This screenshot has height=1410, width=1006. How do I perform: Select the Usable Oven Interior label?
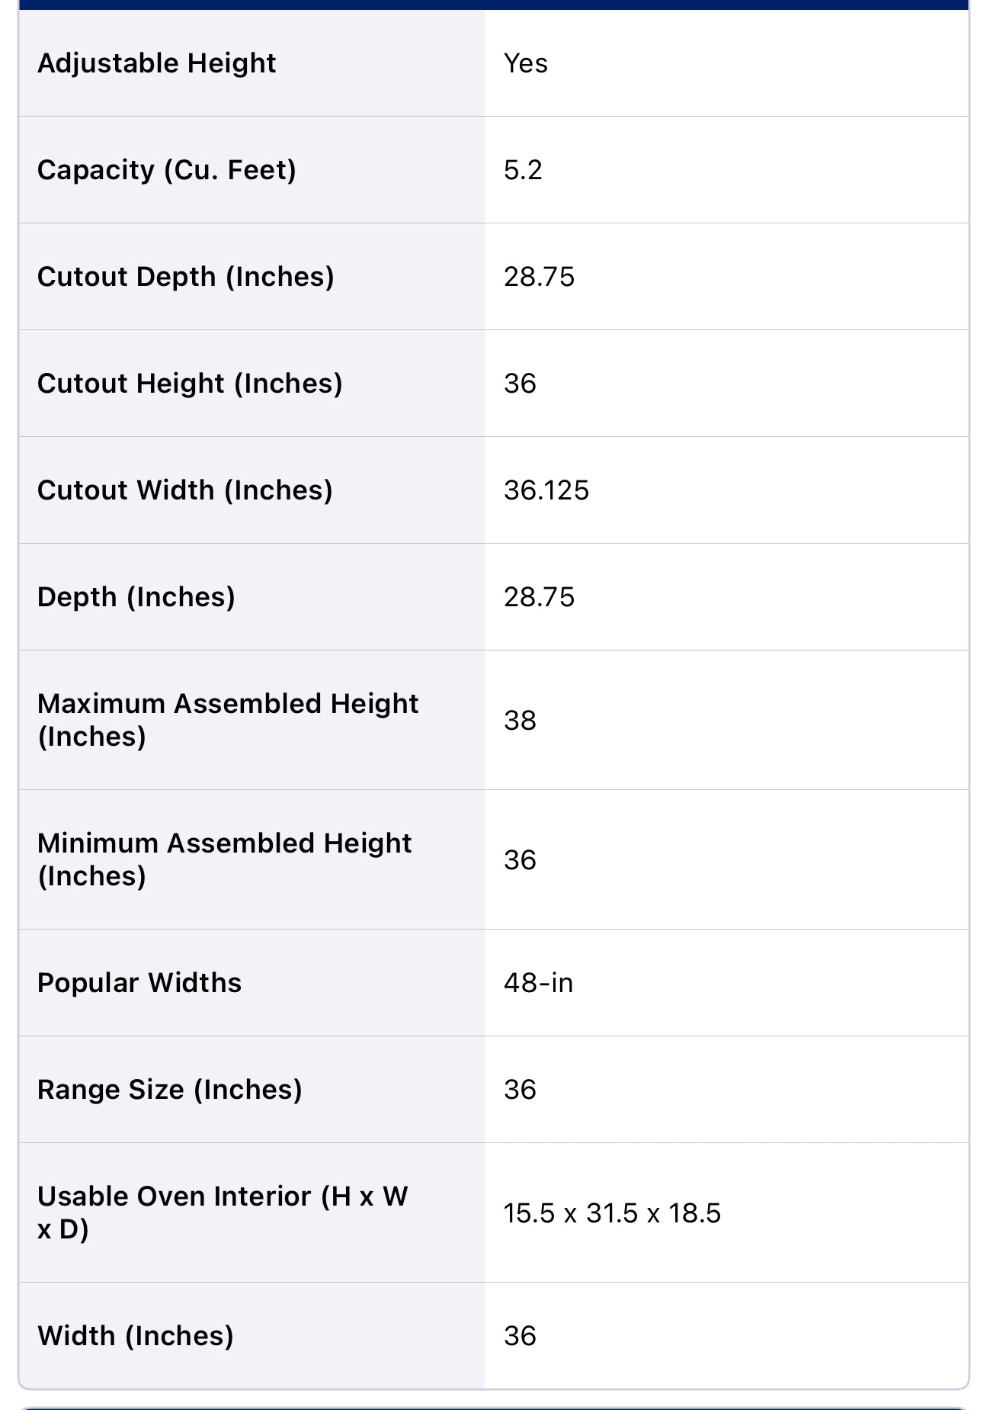click(223, 1212)
